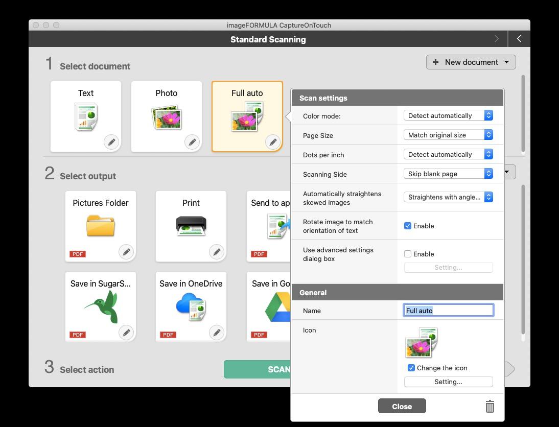
Task: Delete document with the trash icon
Action: 490,407
